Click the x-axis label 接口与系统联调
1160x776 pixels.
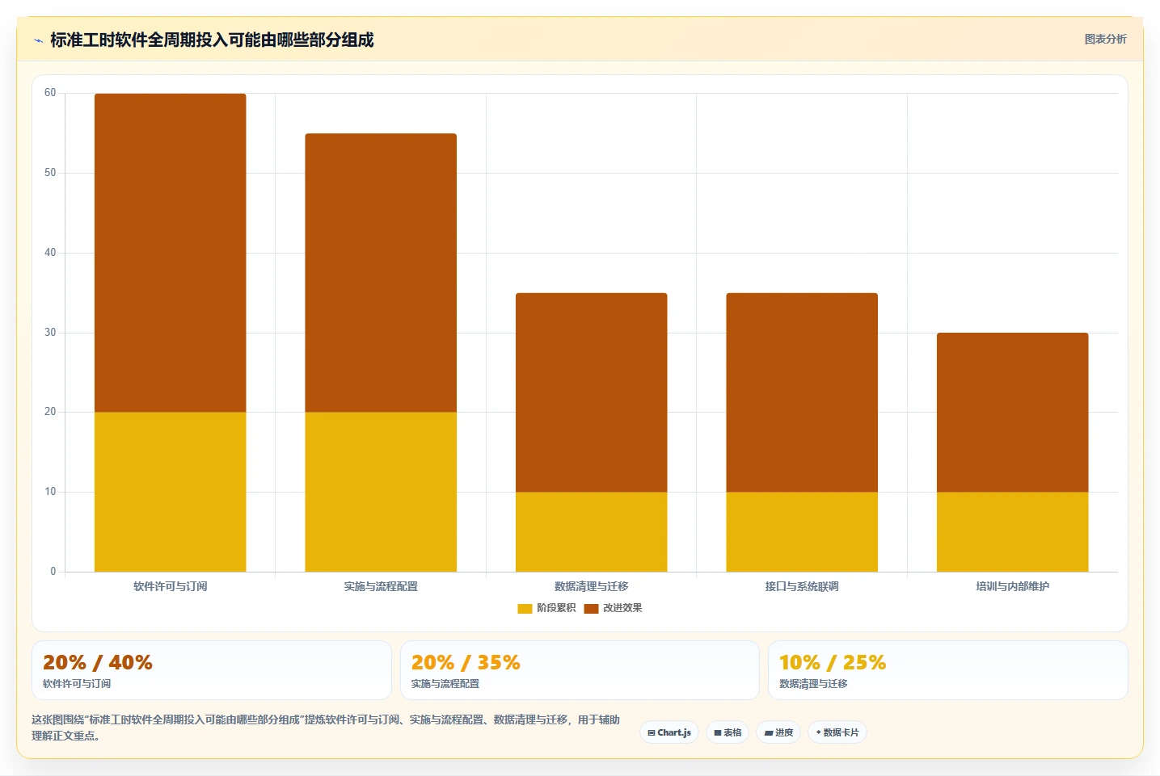coord(802,586)
